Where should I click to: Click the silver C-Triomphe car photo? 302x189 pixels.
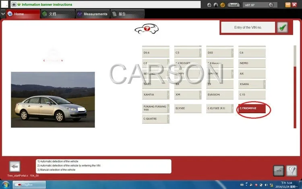(53, 100)
